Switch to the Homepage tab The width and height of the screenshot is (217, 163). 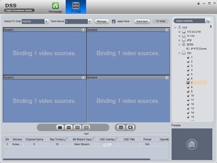pyautogui.click(x=55, y=7)
